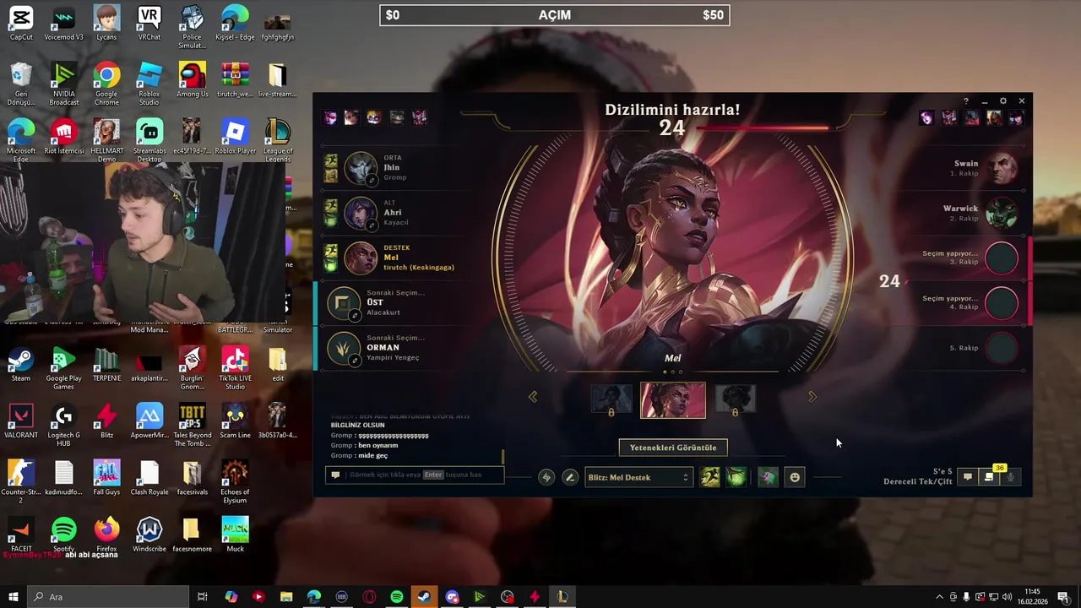Image resolution: width=1081 pixels, height=608 pixels.
Task: Open the Windows notification center
Action: (x=1062, y=597)
